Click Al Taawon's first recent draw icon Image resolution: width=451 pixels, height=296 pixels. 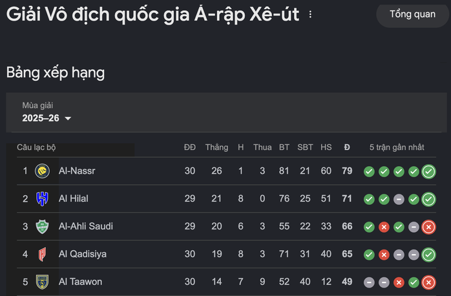pyautogui.click(x=369, y=282)
